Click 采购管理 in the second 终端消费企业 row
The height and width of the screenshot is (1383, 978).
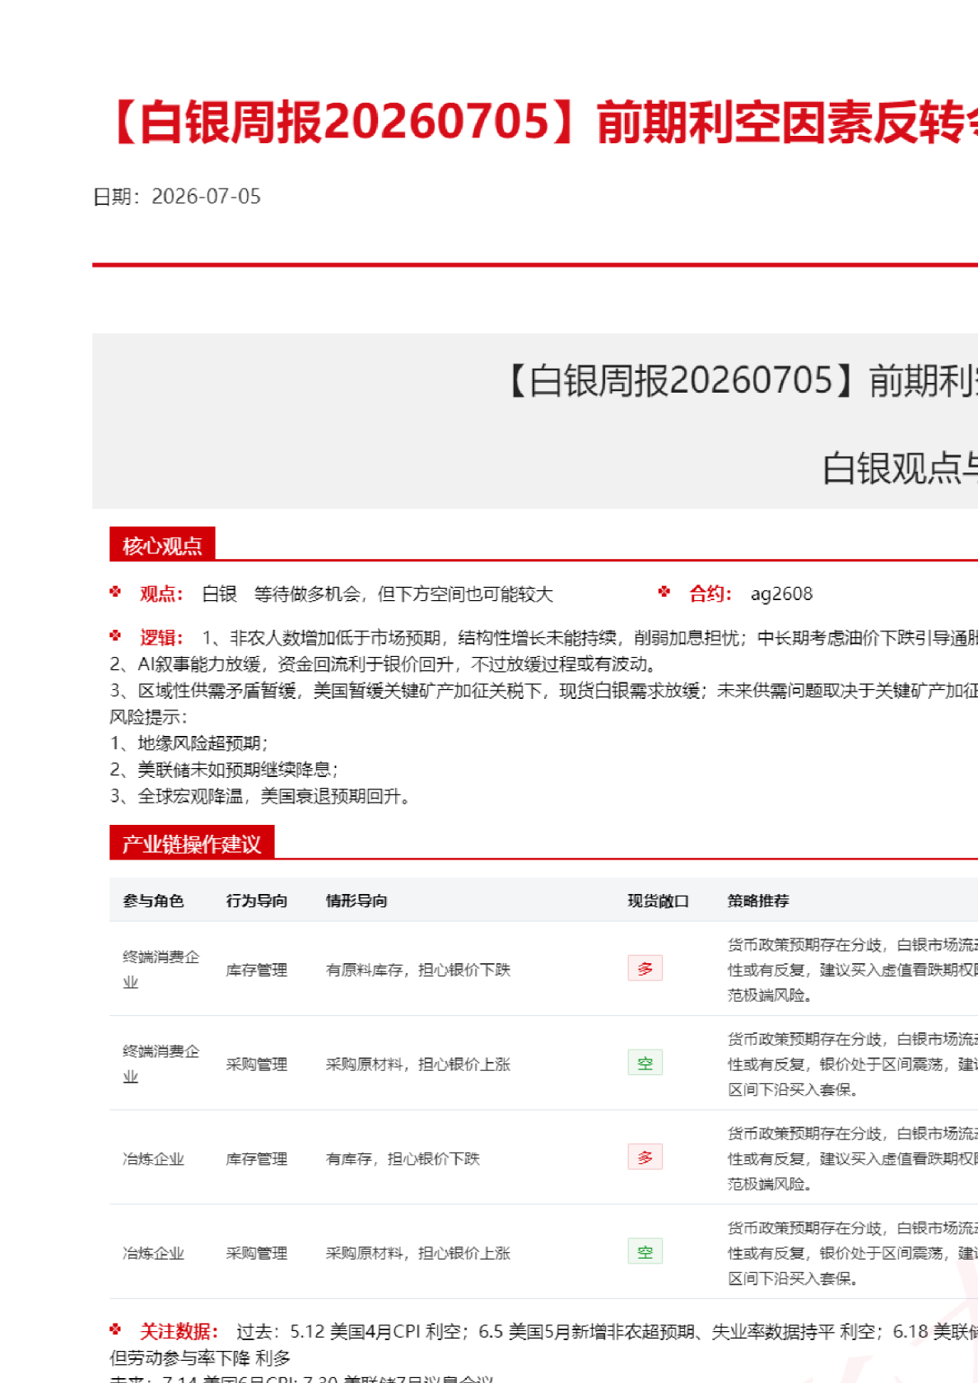[257, 1064]
